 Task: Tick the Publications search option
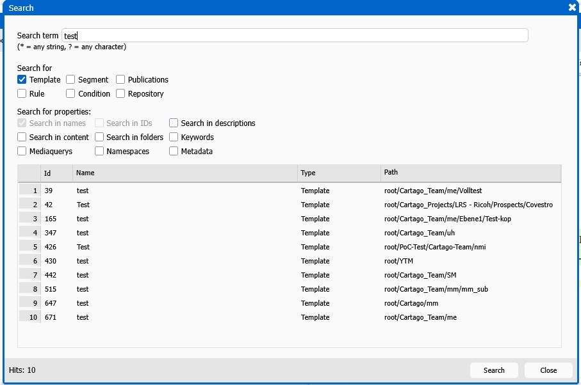[x=120, y=80]
